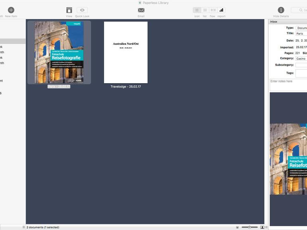
Task: Switch to report view mode
Action: pyautogui.click(x=221, y=10)
